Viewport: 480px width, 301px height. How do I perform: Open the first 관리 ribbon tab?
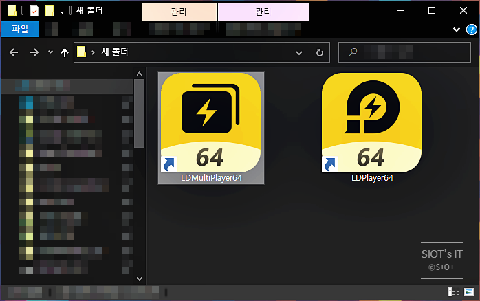[179, 12]
